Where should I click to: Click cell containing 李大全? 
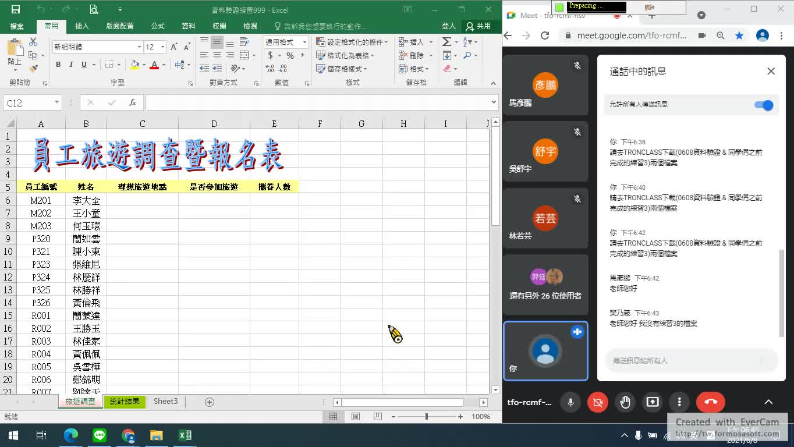(x=86, y=200)
